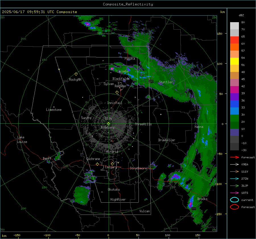Click the Airdrie city label
256x239 pixels.
(112, 152)
